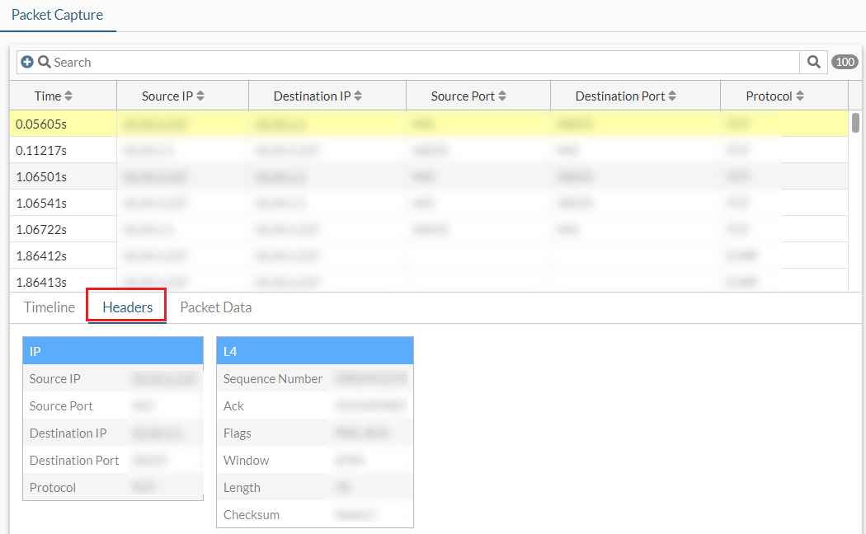Click the plus icon to add a search filter
This screenshot has height=534, width=866.
(x=28, y=62)
